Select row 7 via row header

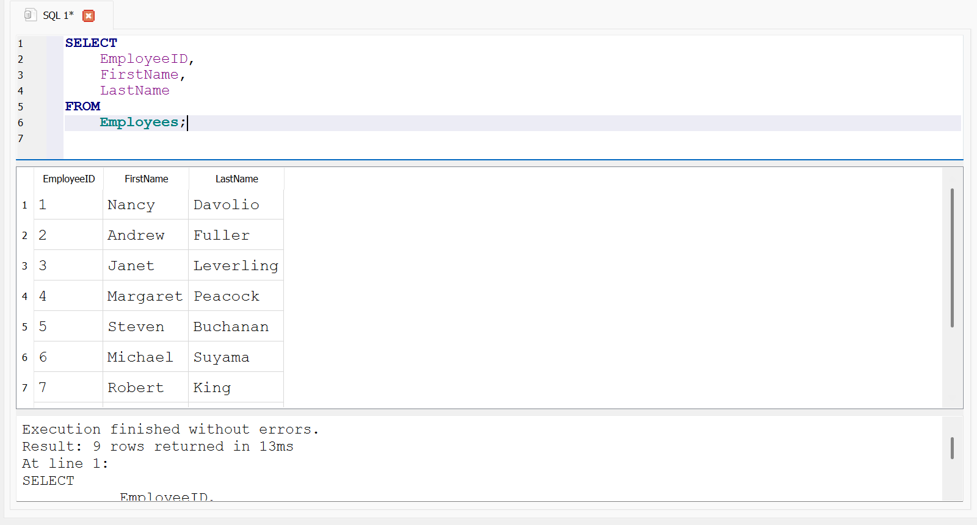click(x=24, y=388)
